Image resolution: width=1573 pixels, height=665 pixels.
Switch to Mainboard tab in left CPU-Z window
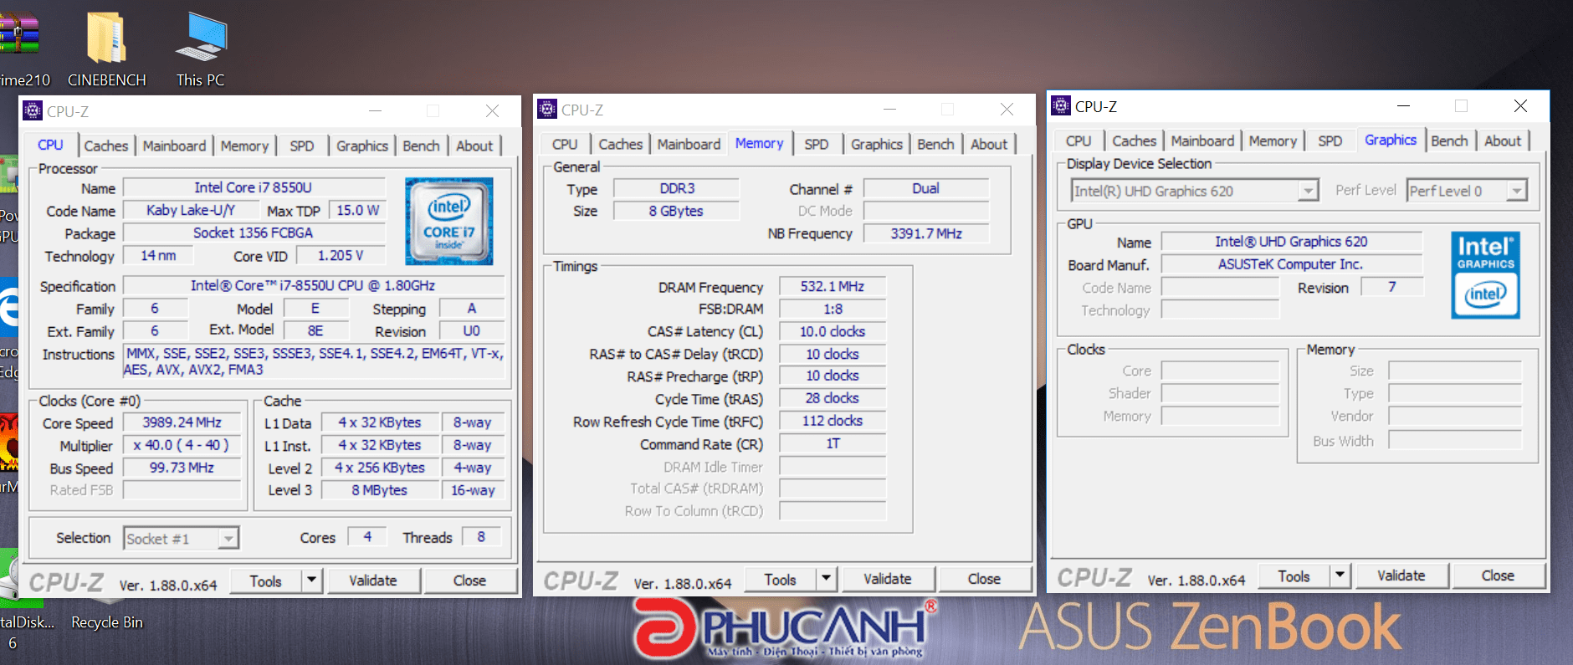[174, 146]
